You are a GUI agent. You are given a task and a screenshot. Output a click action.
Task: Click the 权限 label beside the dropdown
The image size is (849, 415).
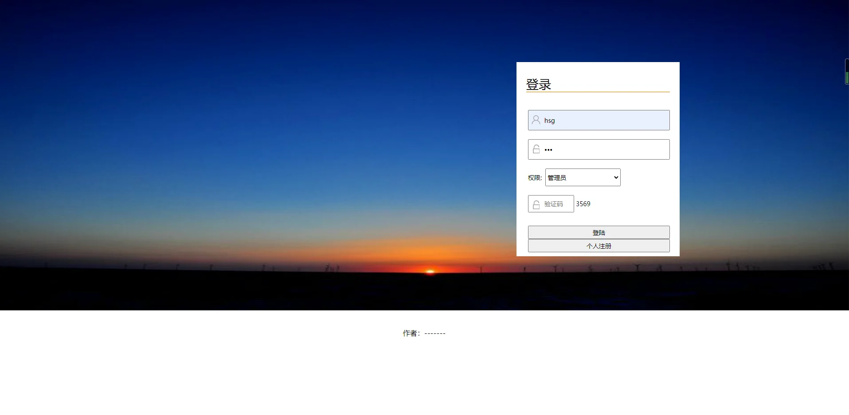[535, 177]
